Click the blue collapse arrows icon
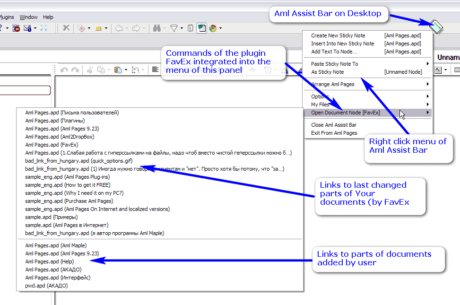 [43, 28]
